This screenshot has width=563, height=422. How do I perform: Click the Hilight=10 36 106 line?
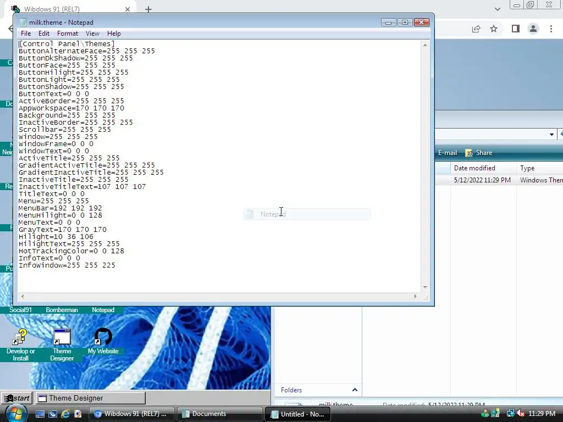coord(56,237)
